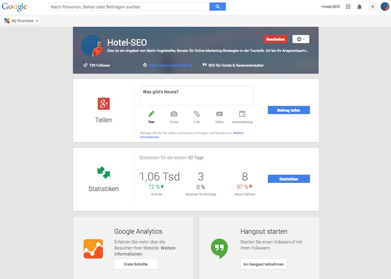Click the Google logo
This screenshot has width=391, height=279.
[x=14, y=7]
